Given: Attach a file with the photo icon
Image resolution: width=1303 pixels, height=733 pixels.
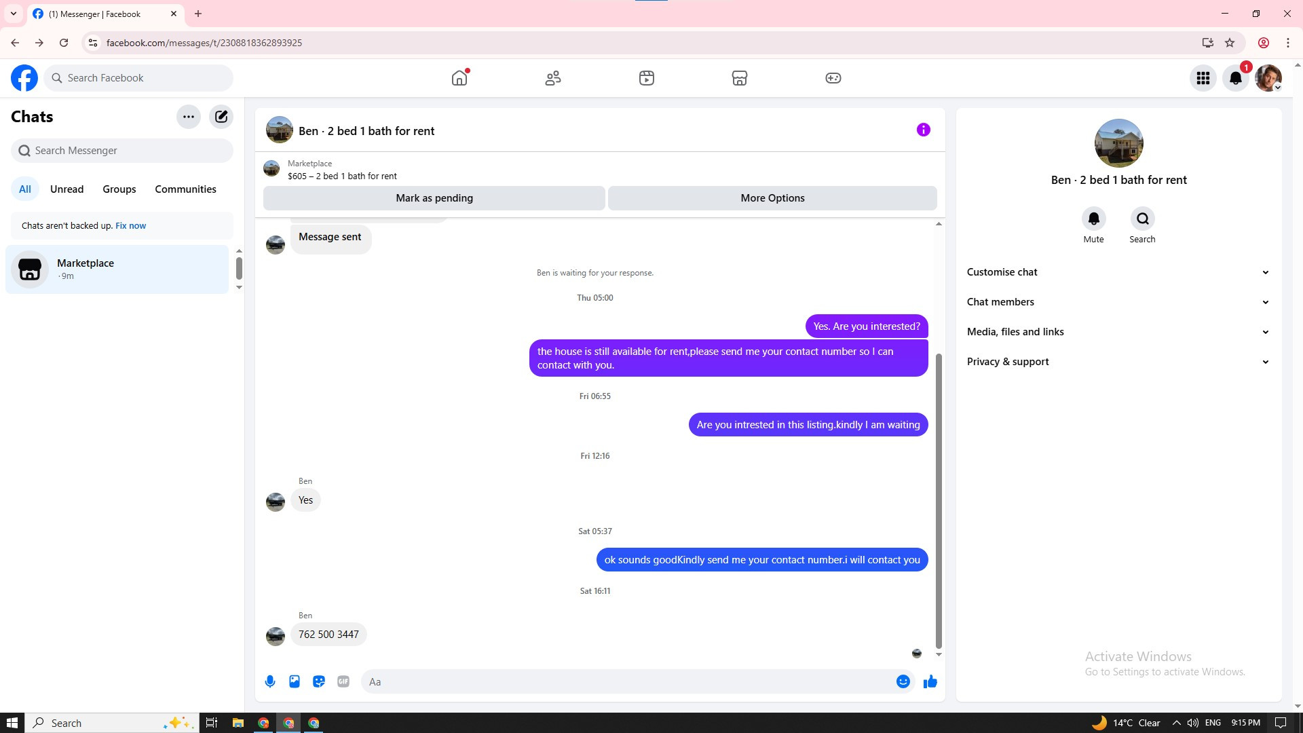Looking at the screenshot, I should coord(295,681).
